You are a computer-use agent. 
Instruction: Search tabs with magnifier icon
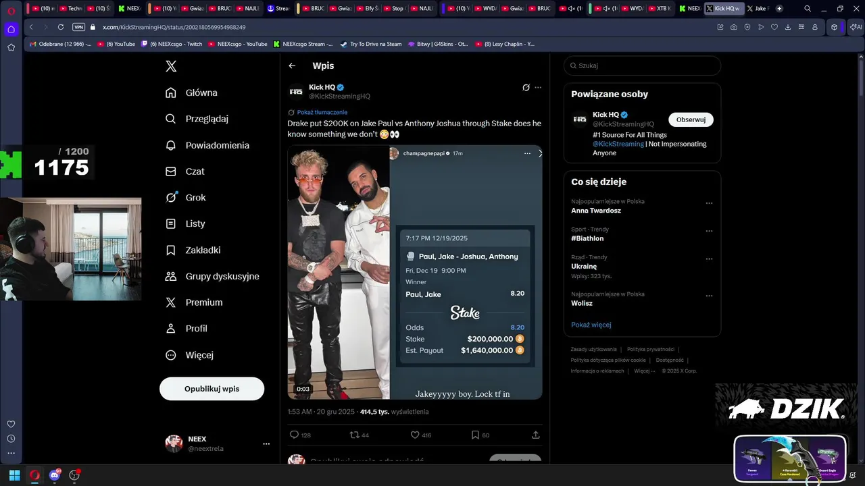point(808,9)
